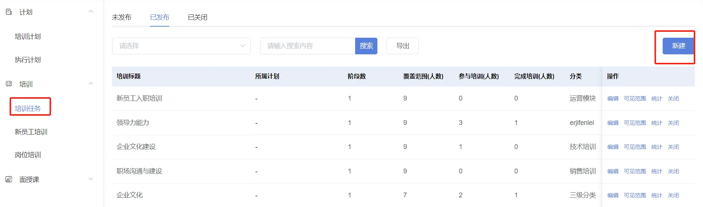View 统计 for the 三级分类 row
The height and width of the screenshot is (207, 703).
click(657, 196)
